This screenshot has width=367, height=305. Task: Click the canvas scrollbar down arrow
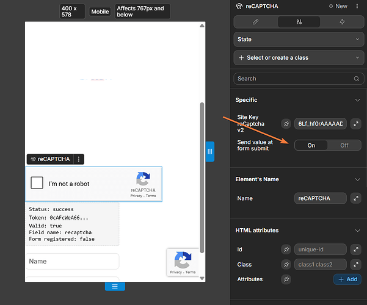pyautogui.click(x=202, y=278)
